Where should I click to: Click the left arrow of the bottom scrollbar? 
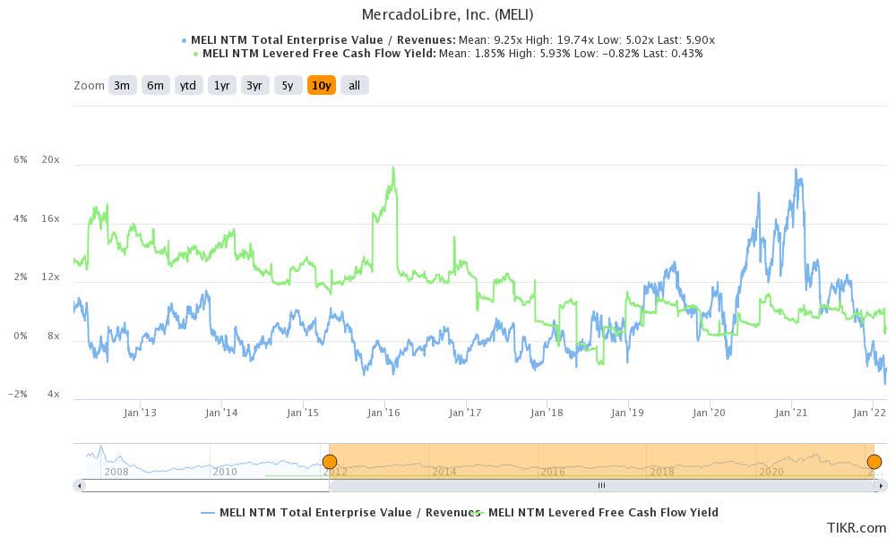click(x=79, y=486)
